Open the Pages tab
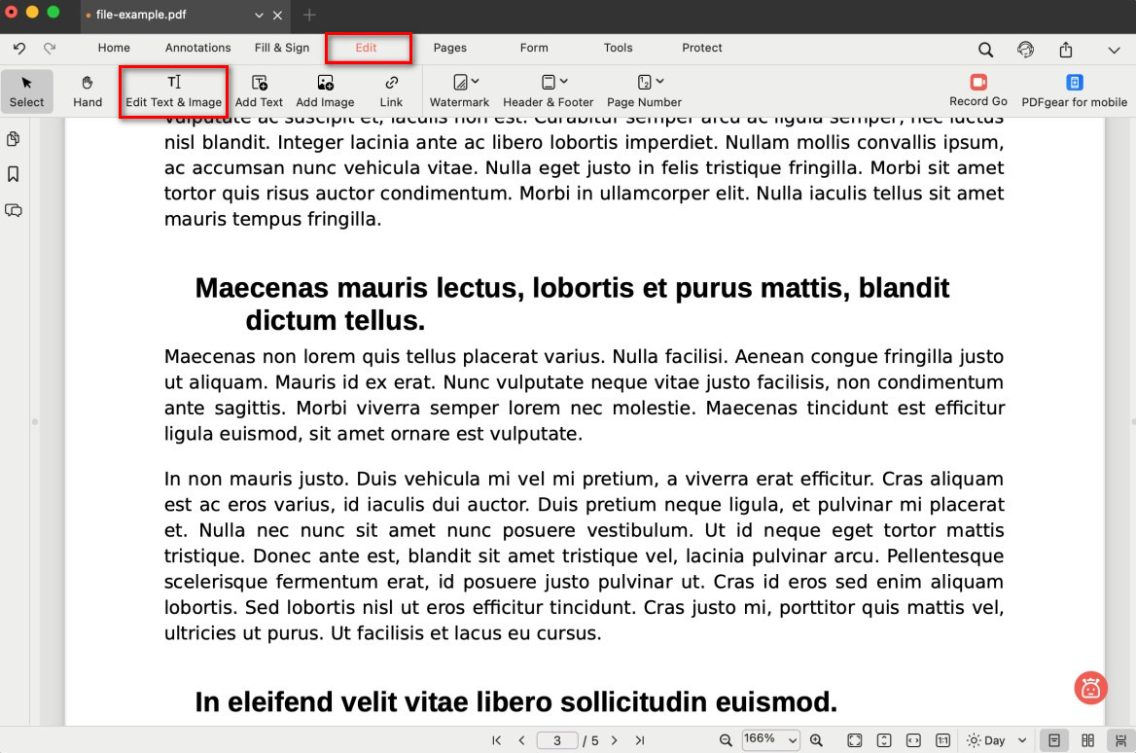 tap(449, 48)
